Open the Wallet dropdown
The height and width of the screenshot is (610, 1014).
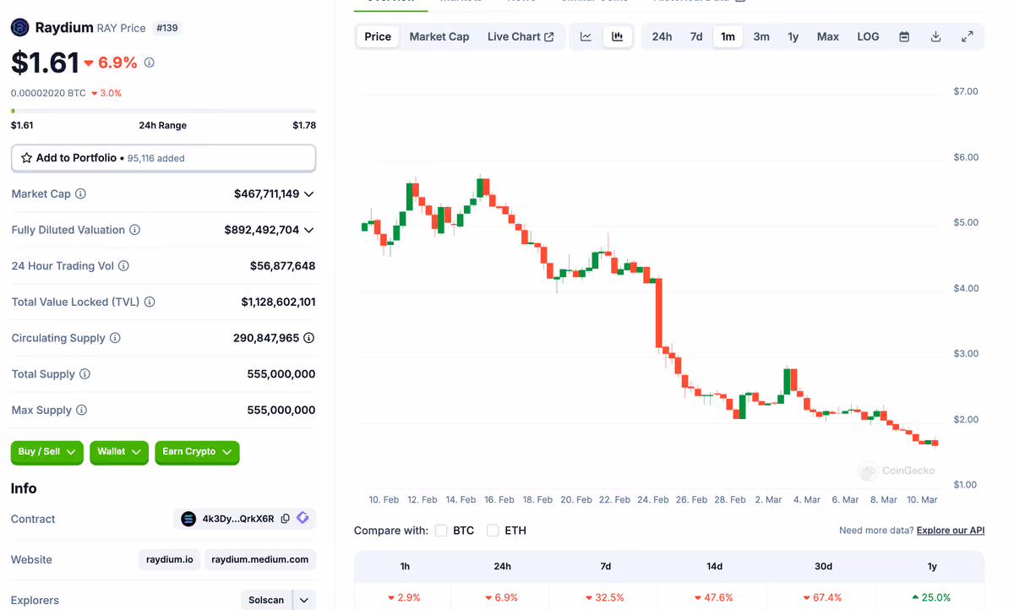pos(119,452)
